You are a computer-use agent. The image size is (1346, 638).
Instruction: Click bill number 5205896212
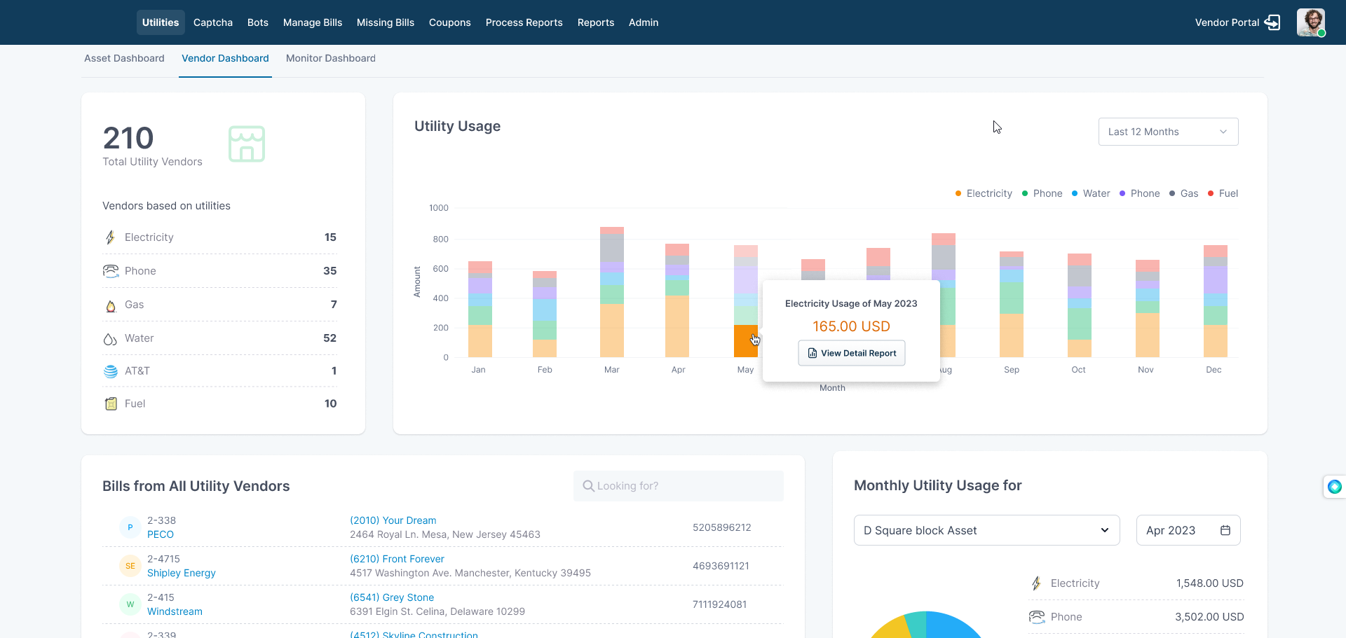coord(722,527)
